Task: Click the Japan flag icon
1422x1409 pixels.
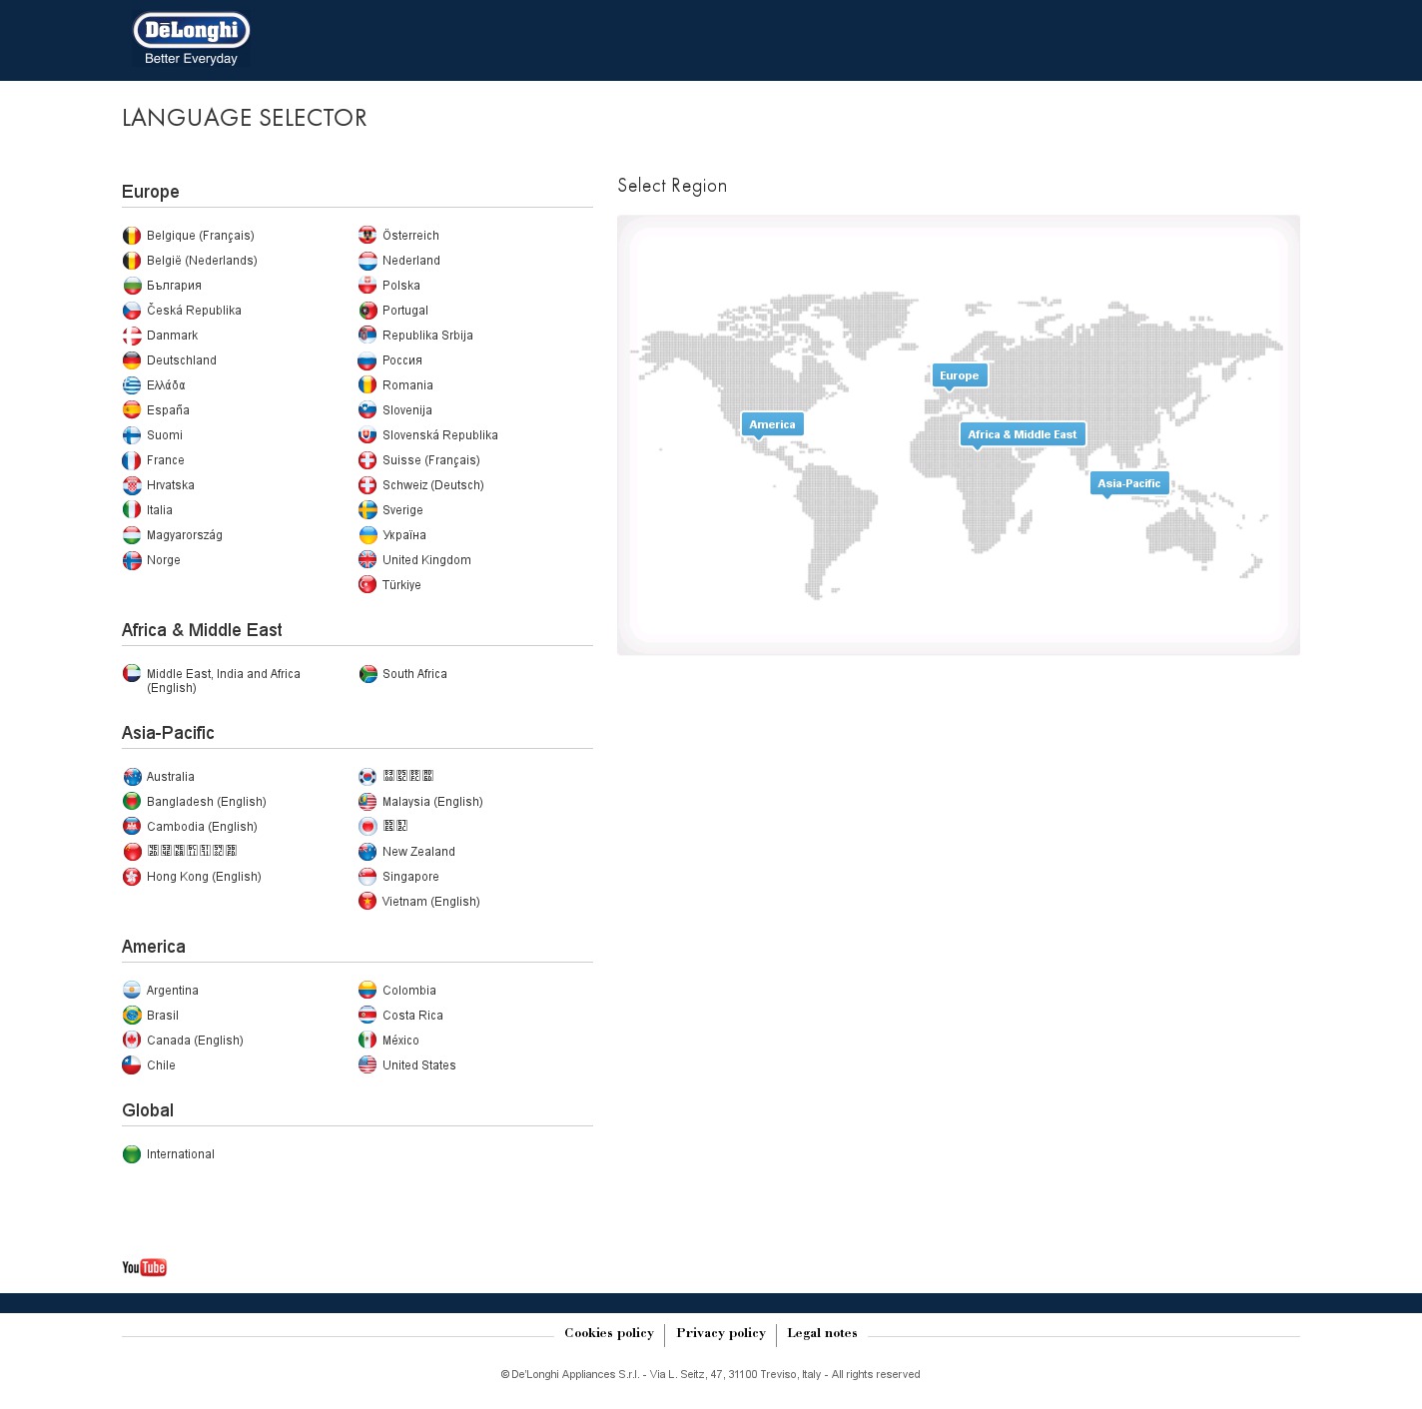Action: click(x=367, y=827)
